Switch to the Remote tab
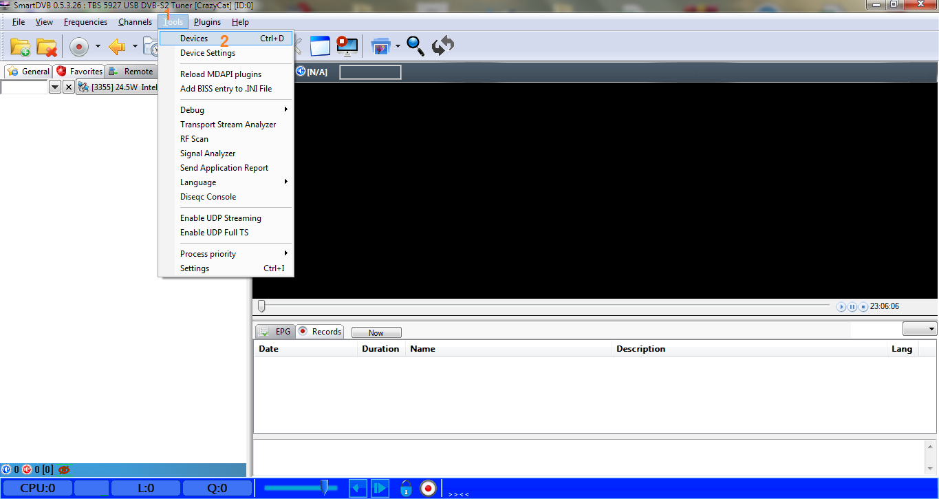Screen dimensions: 939x499 click(x=131, y=72)
